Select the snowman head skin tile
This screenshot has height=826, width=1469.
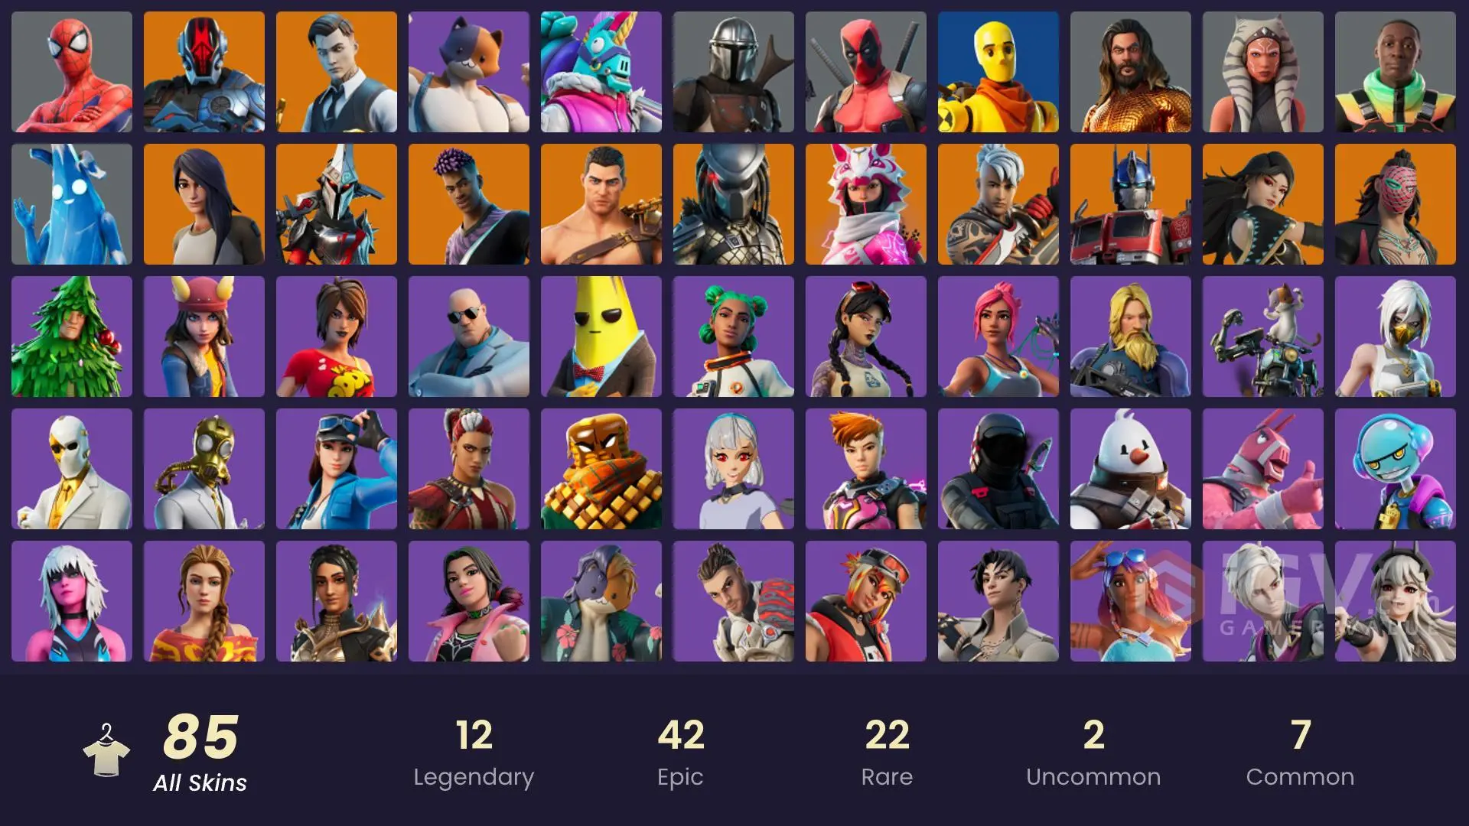pyautogui.click(x=1131, y=469)
